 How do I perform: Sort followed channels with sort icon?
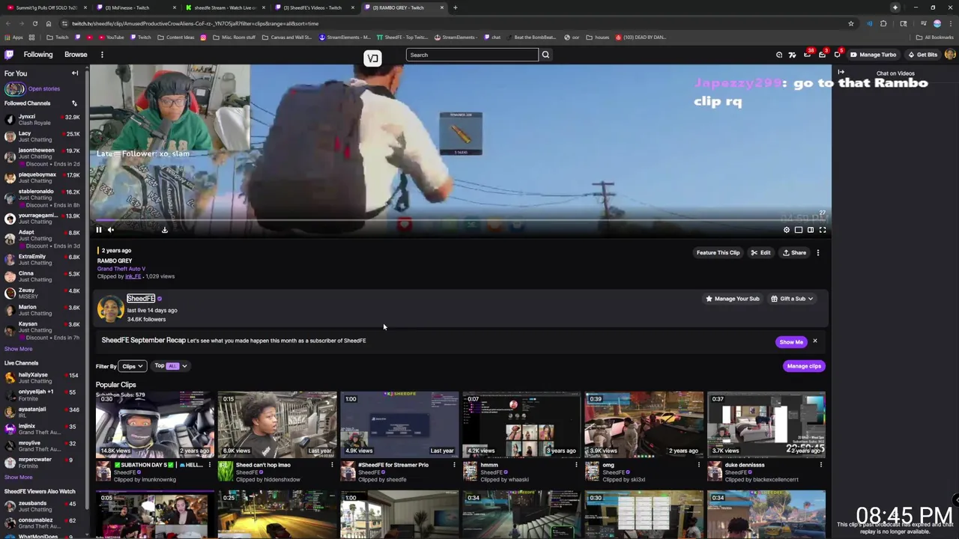tap(74, 103)
